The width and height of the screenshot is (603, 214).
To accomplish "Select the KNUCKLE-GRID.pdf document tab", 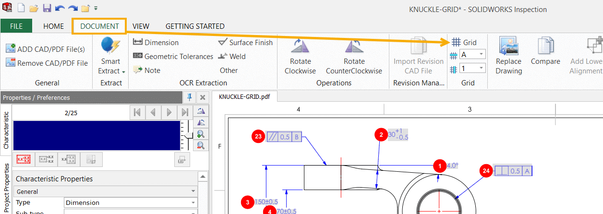I will coord(245,96).
